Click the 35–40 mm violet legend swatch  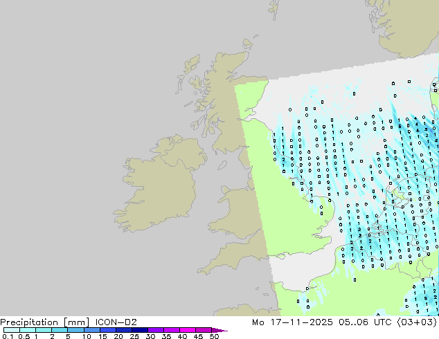point(171,330)
